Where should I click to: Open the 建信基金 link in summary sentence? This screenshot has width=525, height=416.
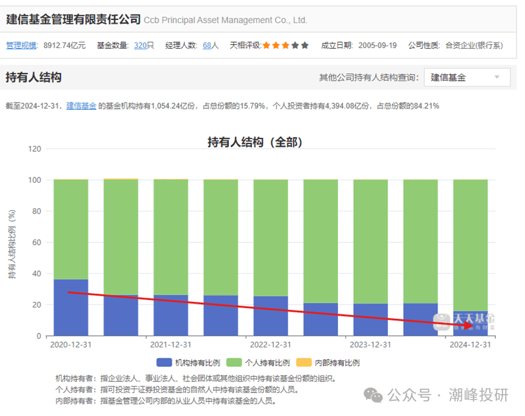[x=81, y=106]
